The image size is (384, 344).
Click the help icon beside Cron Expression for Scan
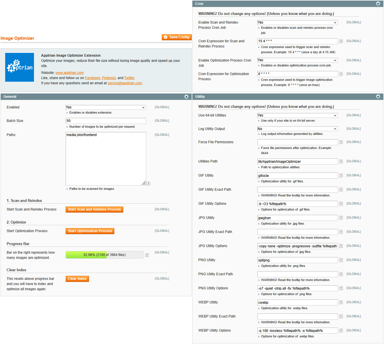pyautogui.click(x=341, y=41)
